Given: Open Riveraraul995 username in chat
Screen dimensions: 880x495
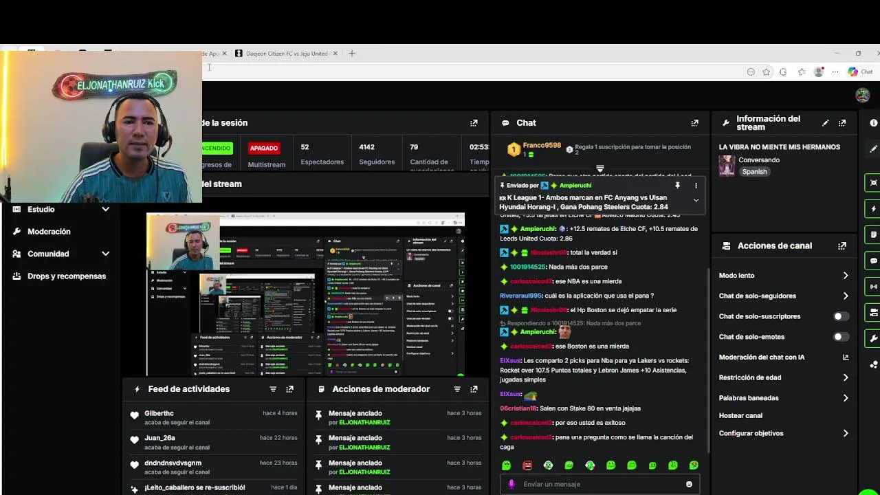Looking at the screenshot, I should [520, 296].
